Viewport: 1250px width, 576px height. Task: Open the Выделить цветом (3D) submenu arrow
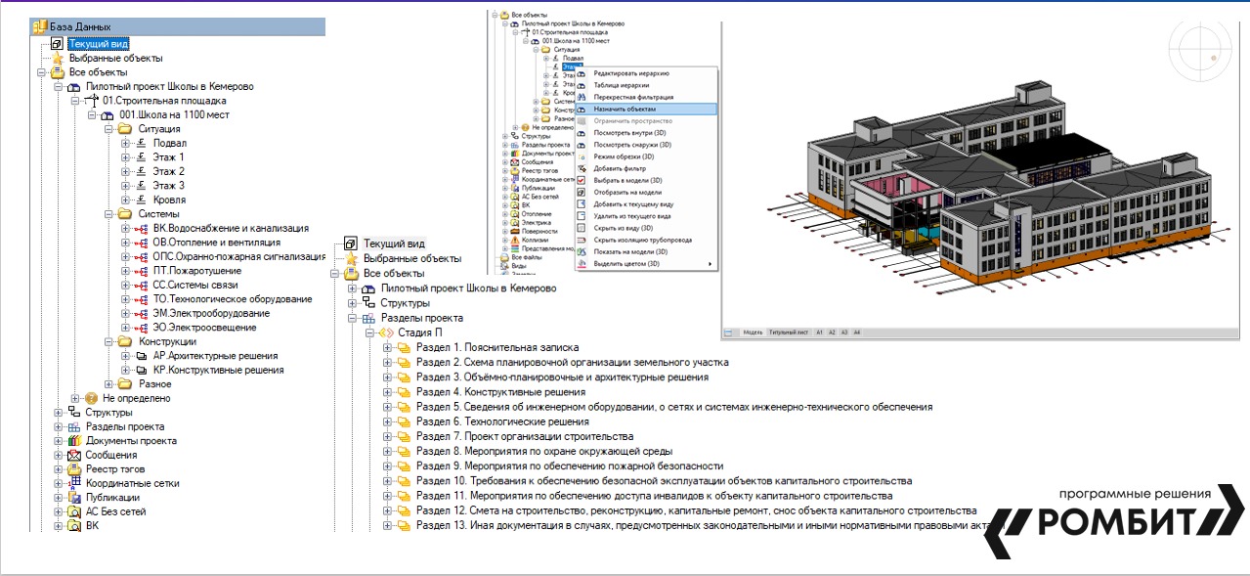711,264
